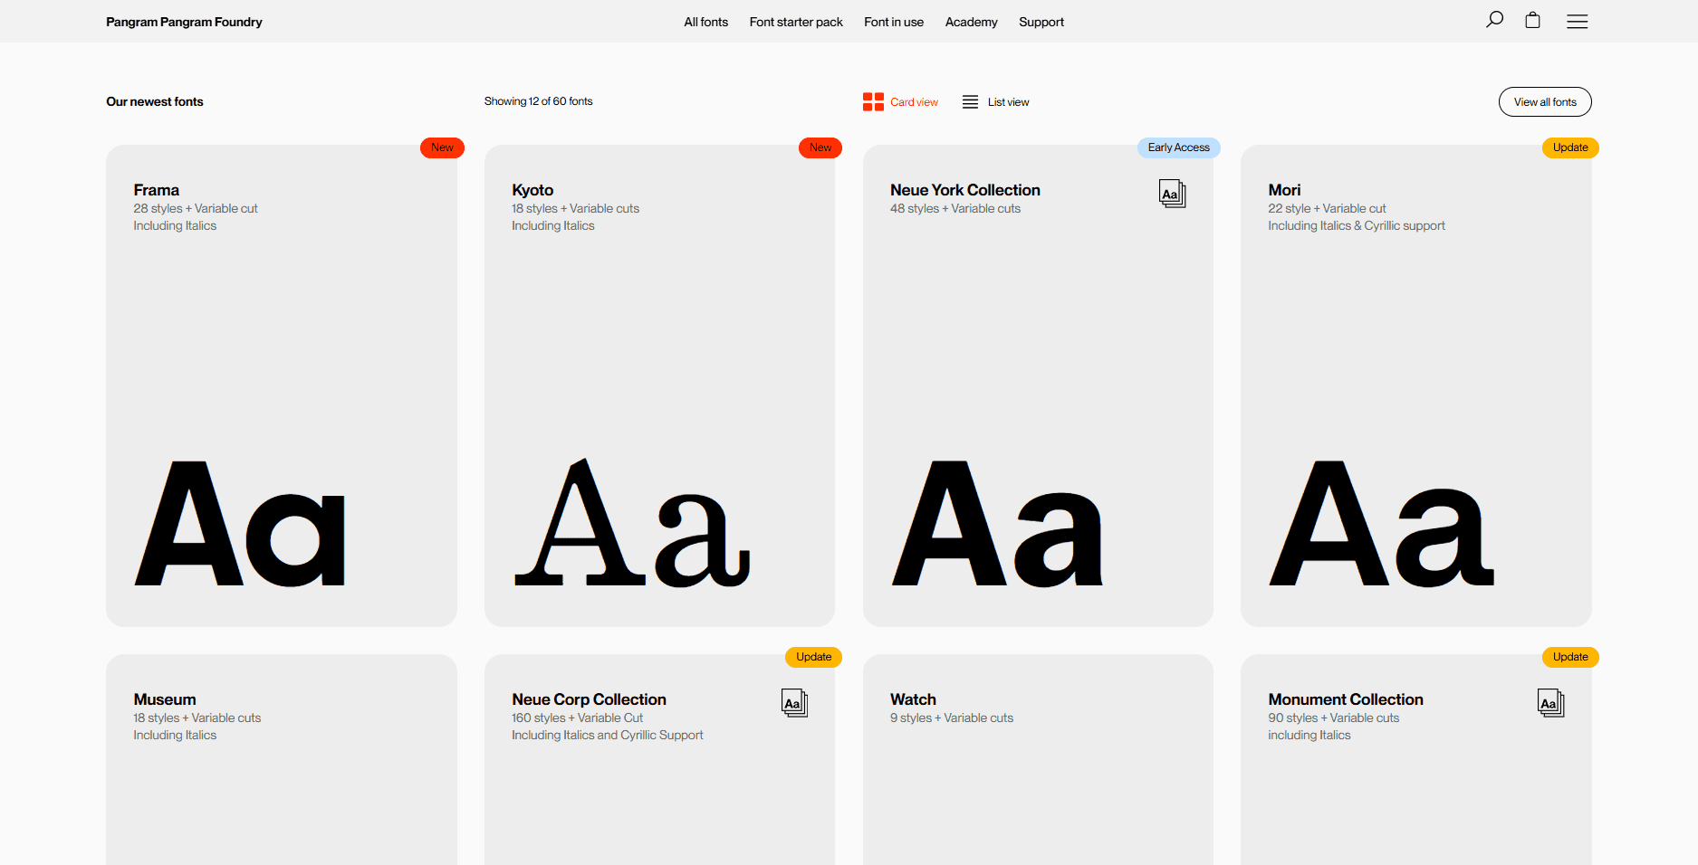This screenshot has height=865, width=1698.
Task: Click the Update badge on Monument card
Action: 1570,657
